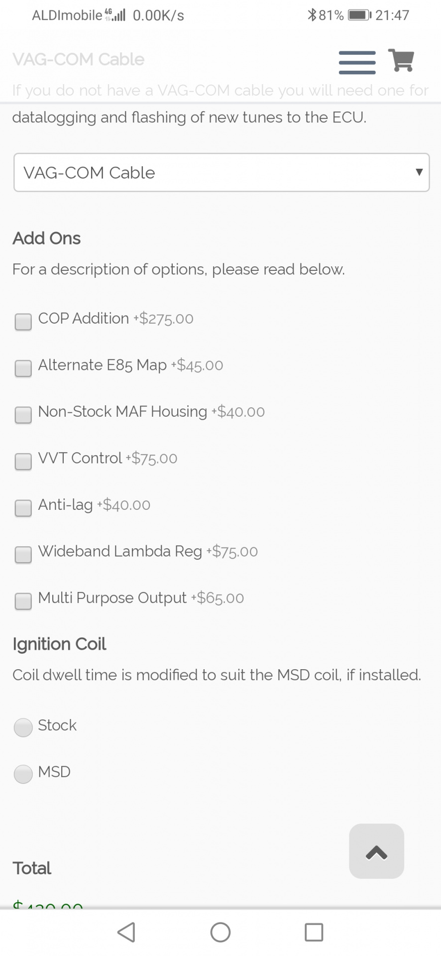Image resolution: width=441 pixels, height=956 pixels.
Task: Click the VAG-COM Cable dropdown arrow
Action: coord(419,172)
